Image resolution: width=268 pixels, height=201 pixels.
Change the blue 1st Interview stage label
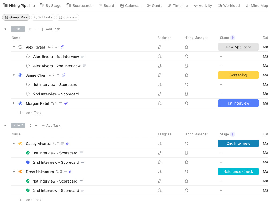238,103
